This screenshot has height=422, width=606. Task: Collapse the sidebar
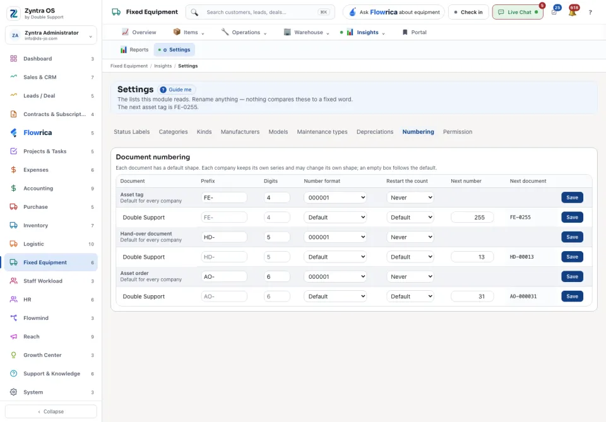click(x=51, y=411)
